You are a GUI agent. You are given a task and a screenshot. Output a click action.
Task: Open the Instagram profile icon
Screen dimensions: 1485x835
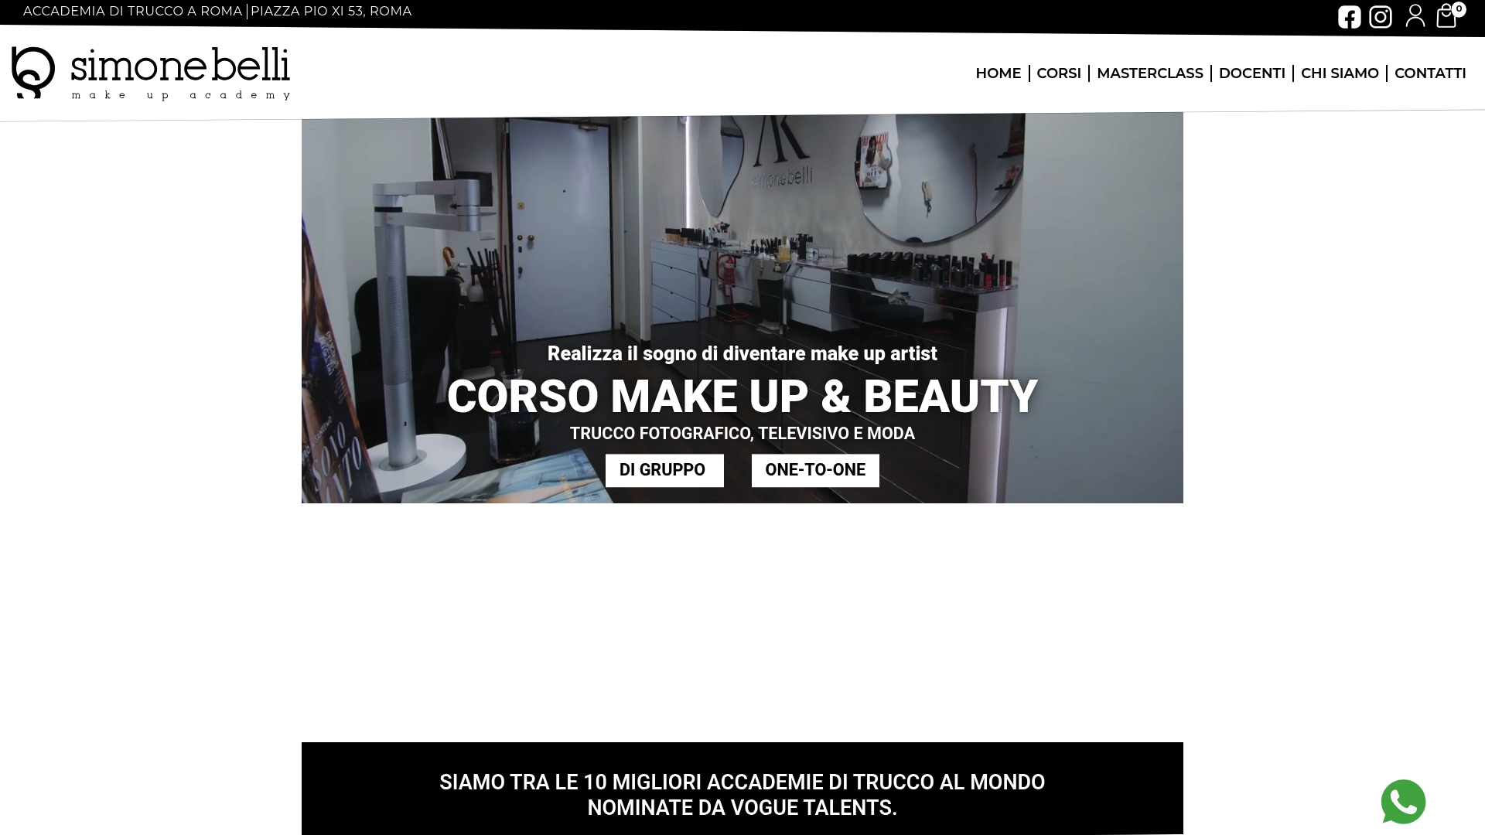coord(1381,17)
